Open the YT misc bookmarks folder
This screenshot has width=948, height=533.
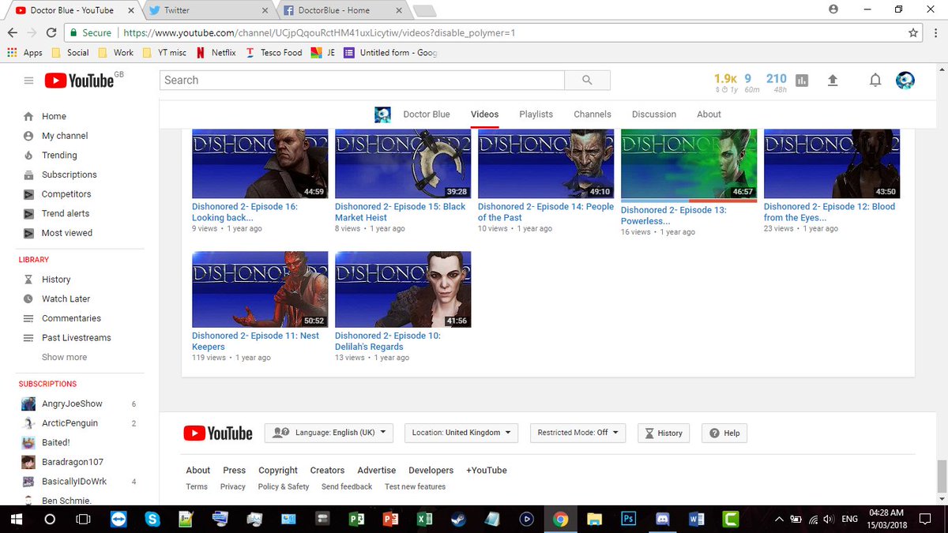tap(164, 53)
